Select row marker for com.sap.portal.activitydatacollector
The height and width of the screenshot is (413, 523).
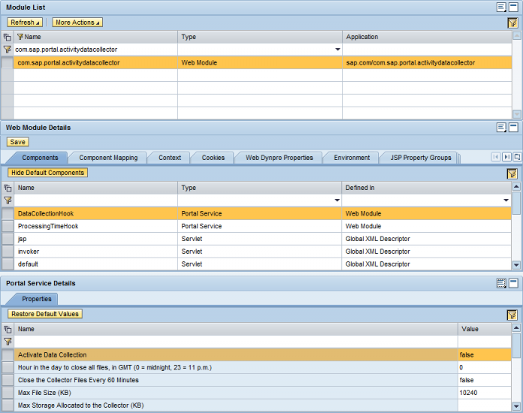(8, 62)
